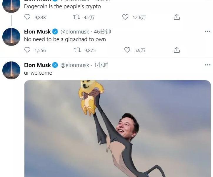Like the gigachad tweet with the heart icon
The image size is (213, 177).
pos(127,50)
